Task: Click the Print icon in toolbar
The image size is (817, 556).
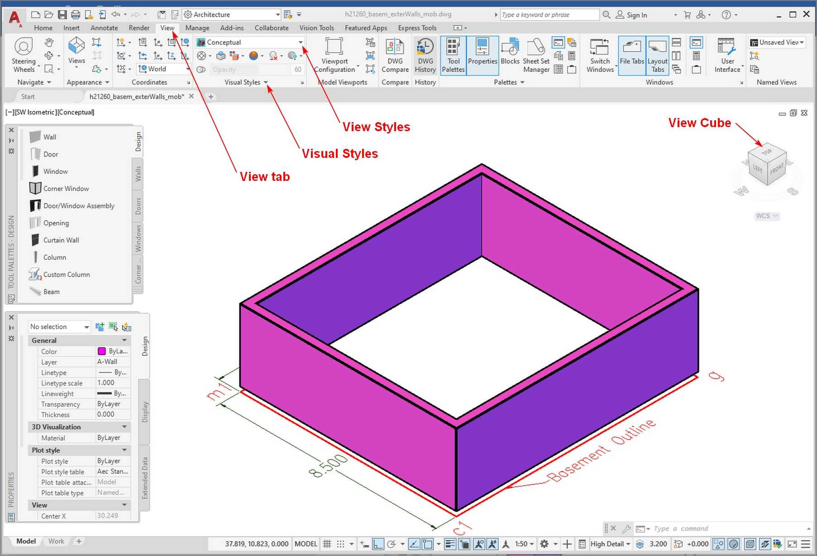Action: pos(76,14)
